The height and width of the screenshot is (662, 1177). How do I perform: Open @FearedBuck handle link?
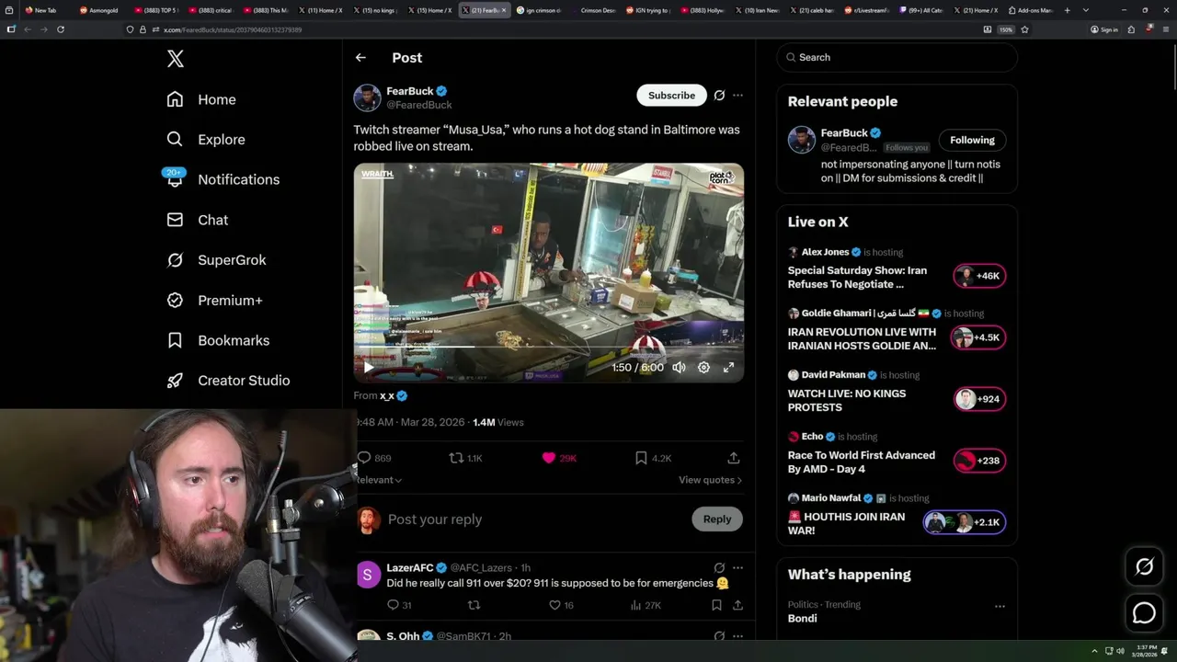tap(419, 105)
